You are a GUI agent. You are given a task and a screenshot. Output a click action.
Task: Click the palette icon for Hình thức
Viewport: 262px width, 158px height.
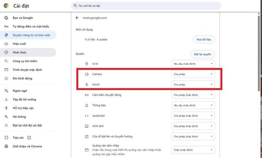tap(6, 52)
